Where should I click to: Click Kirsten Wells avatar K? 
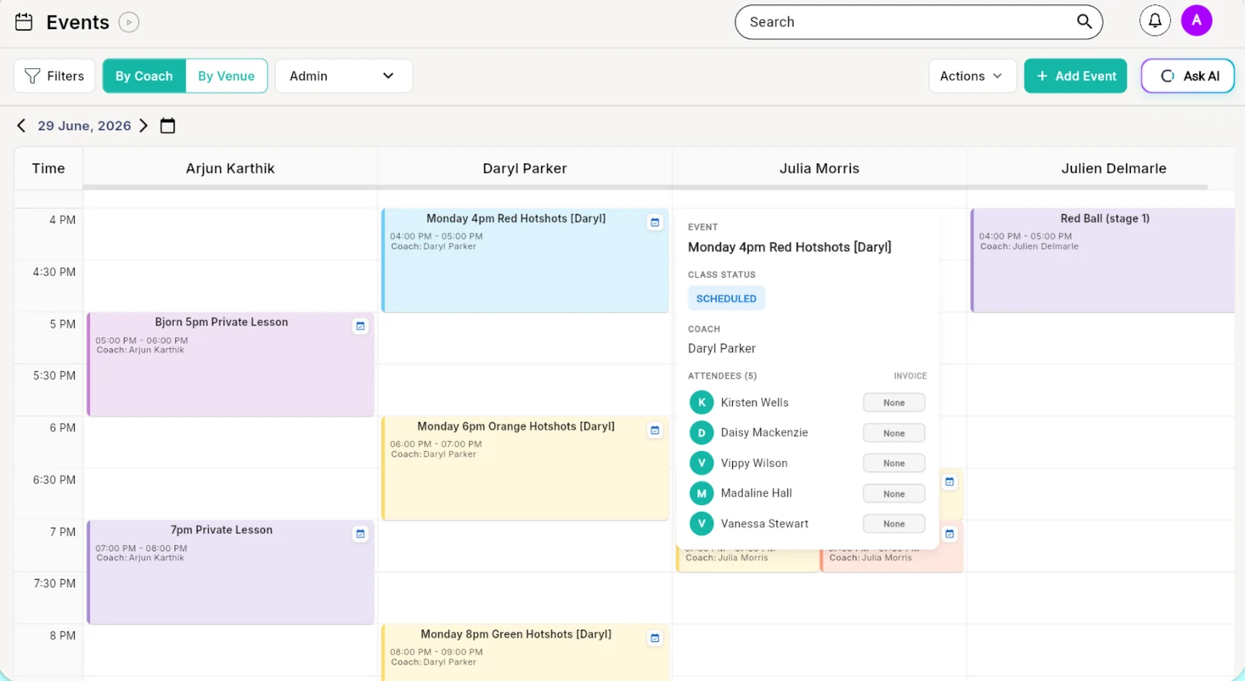(701, 402)
